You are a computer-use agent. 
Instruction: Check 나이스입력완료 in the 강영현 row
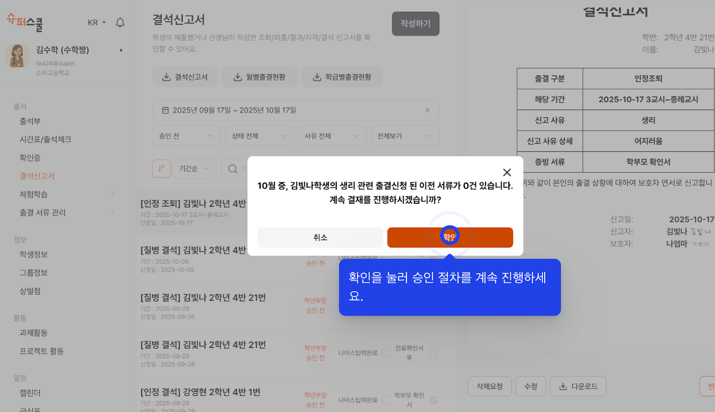(386, 400)
